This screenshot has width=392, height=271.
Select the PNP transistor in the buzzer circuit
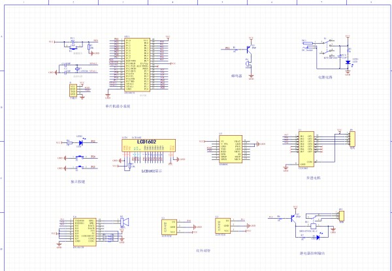point(249,50)
